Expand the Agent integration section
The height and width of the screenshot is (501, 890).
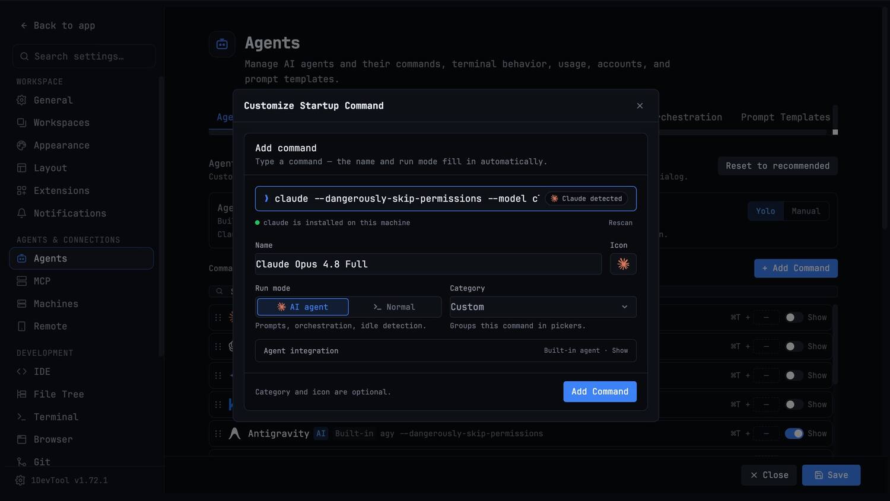[446, 350]
